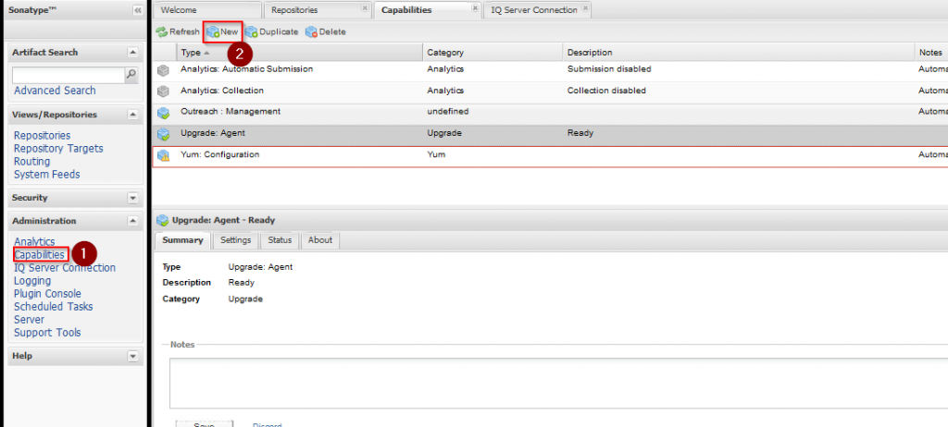Collapse the Views/Repositories panel
The width and height of the screenshot is (948, 427).
tap(132, 115)
